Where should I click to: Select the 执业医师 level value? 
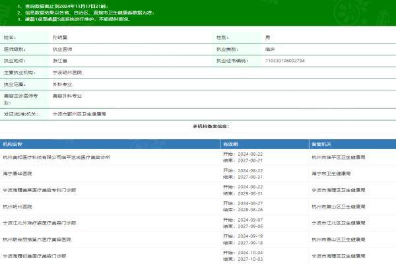[62, 49]
